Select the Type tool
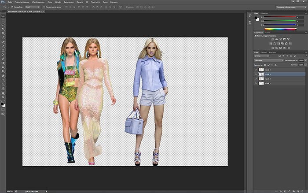 point(3,80)
